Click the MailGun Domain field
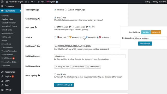Image resolution: width=167 pixels, height=94 pixels. (x=90, y=56)
